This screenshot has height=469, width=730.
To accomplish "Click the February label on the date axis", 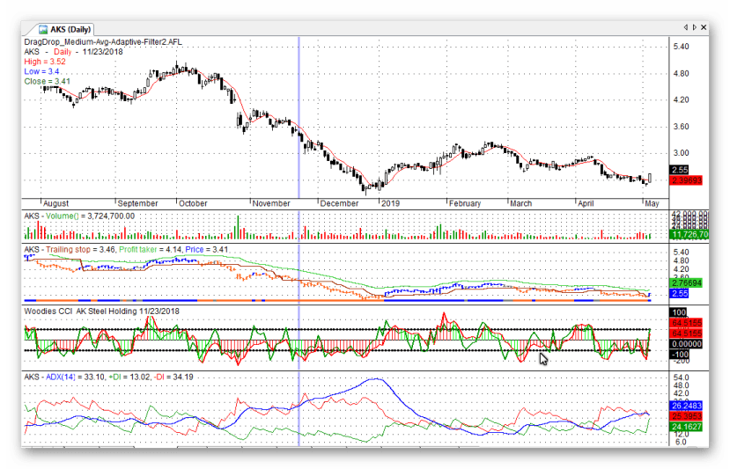I will (465, 203).
